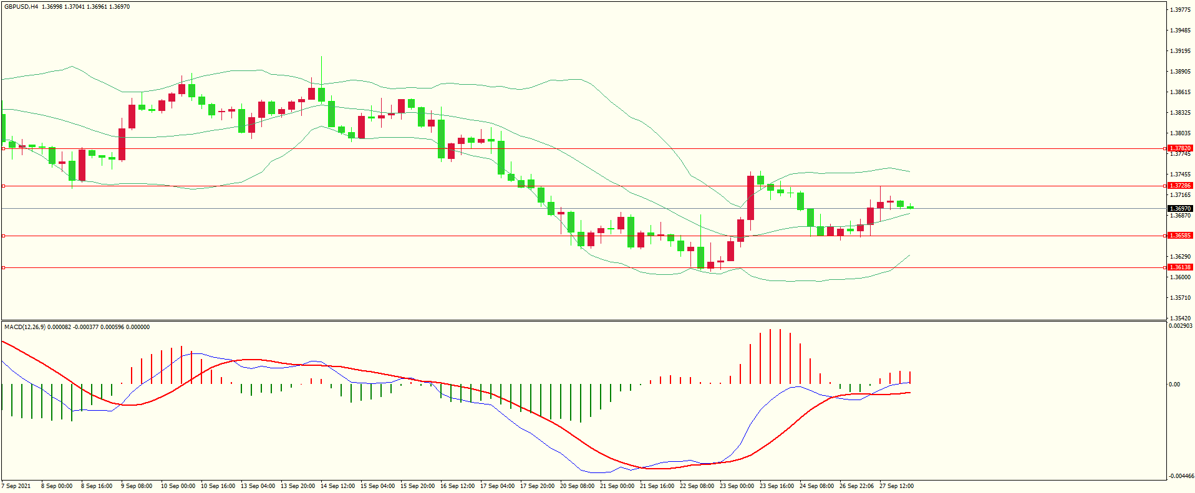Click the 22 Sep 08:00 time label

[697, 486]
